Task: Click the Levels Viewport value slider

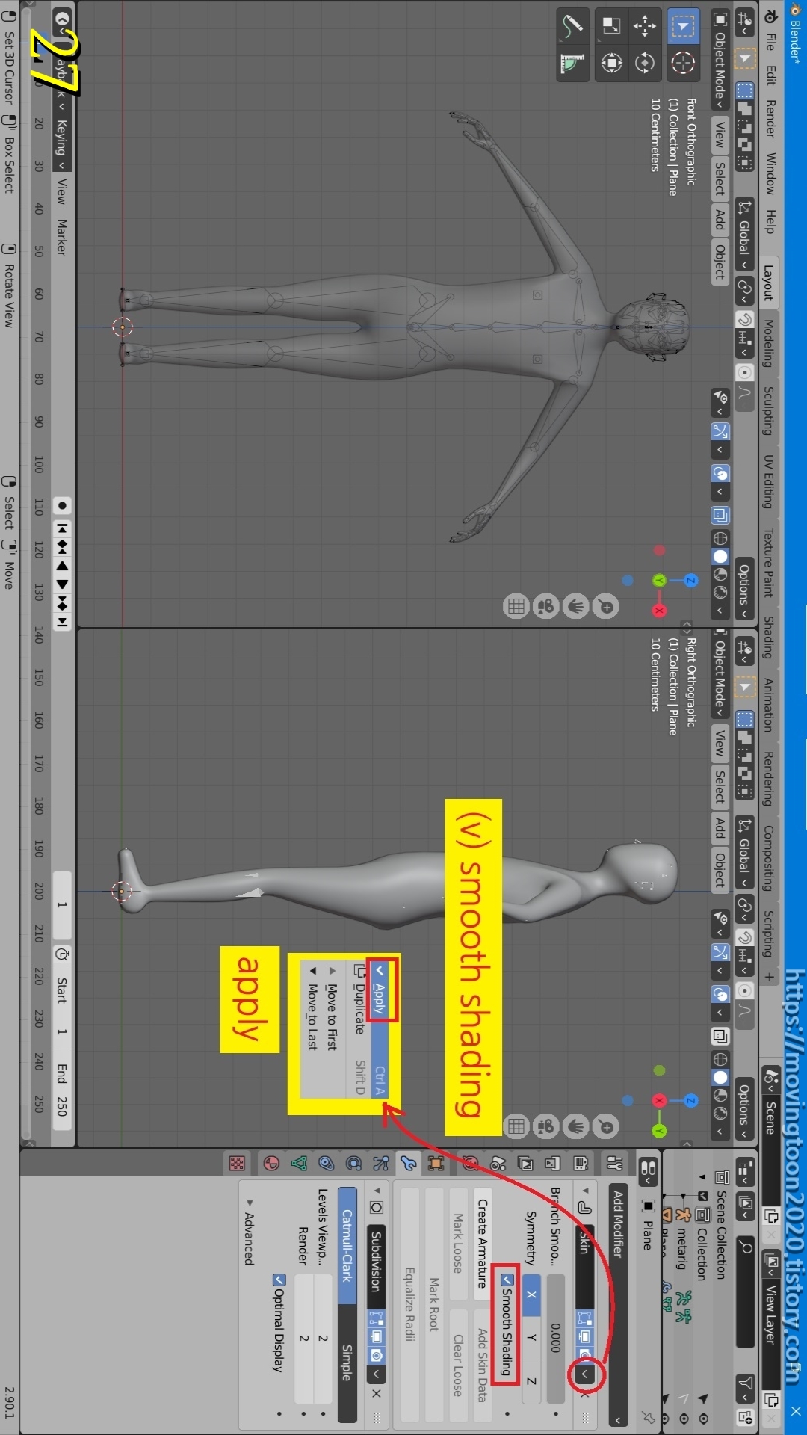Action: tap(323, 1338)
